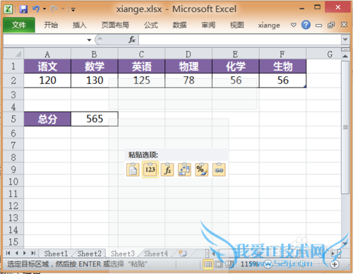Open the Redo history dropdown arrow

[x=63, y=9]
